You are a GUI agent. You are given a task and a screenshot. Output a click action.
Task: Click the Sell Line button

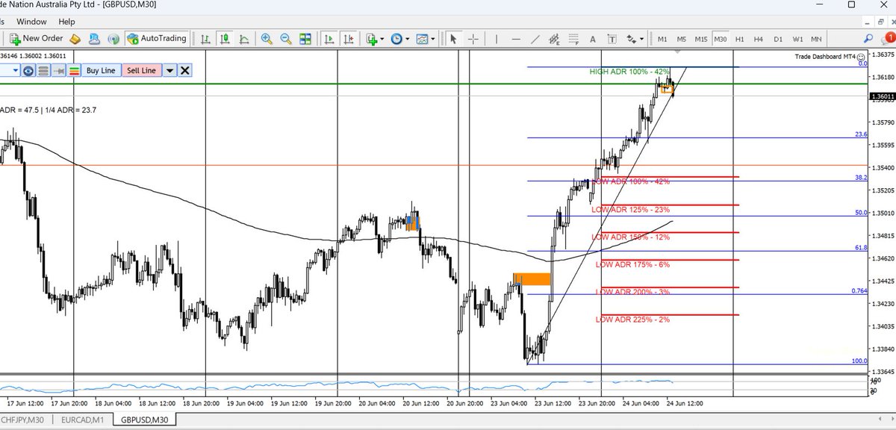click(141, 70)
